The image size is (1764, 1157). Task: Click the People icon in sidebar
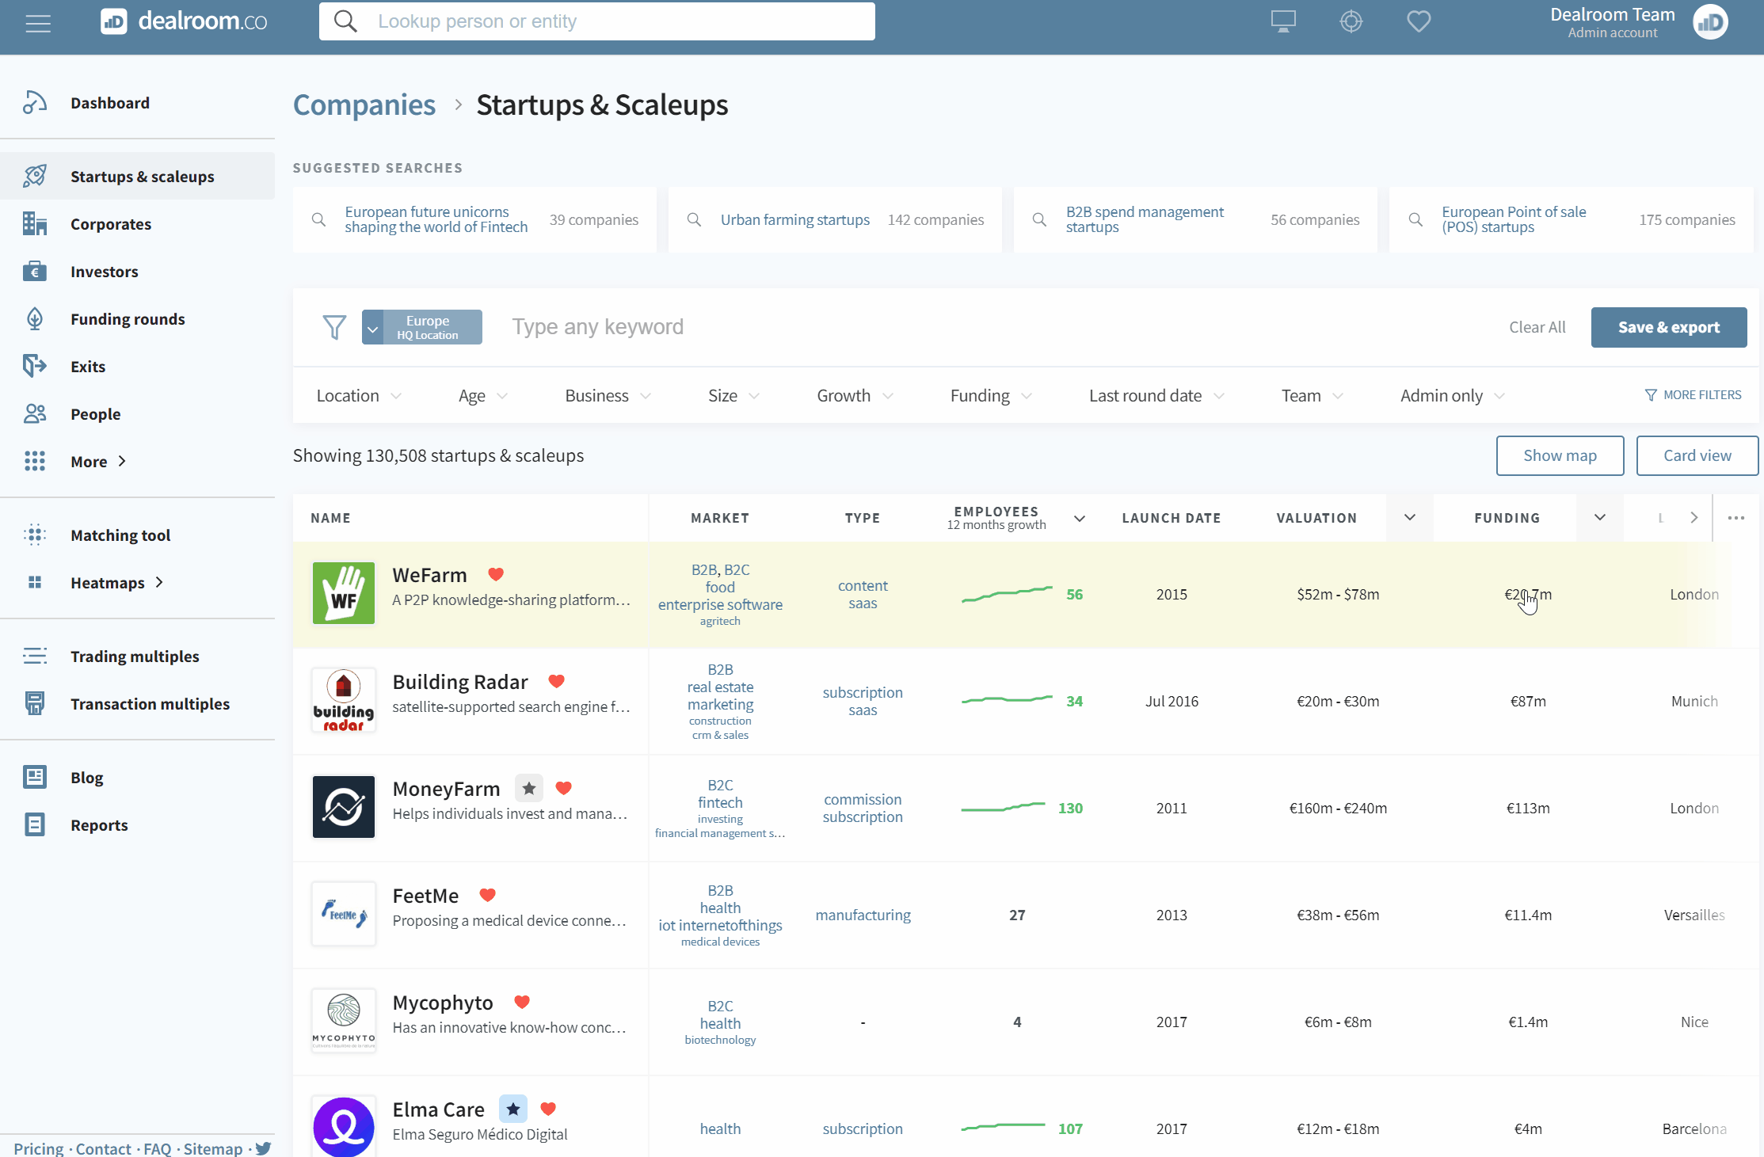pos(35,413)
